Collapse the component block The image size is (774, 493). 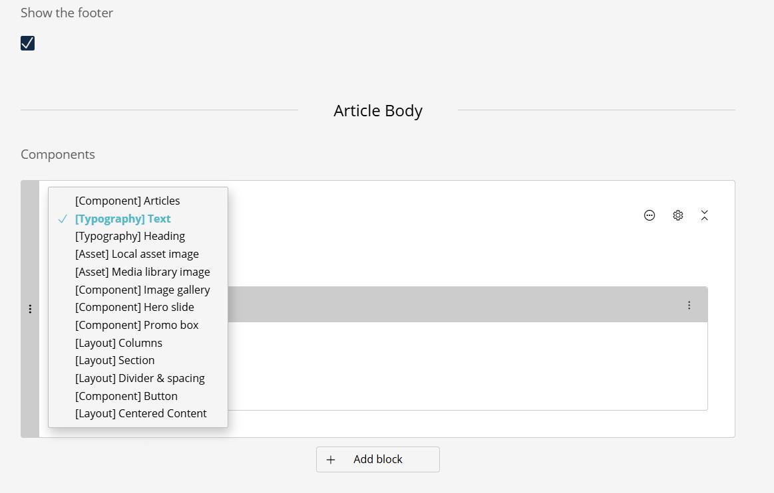[x=704, y=215]
